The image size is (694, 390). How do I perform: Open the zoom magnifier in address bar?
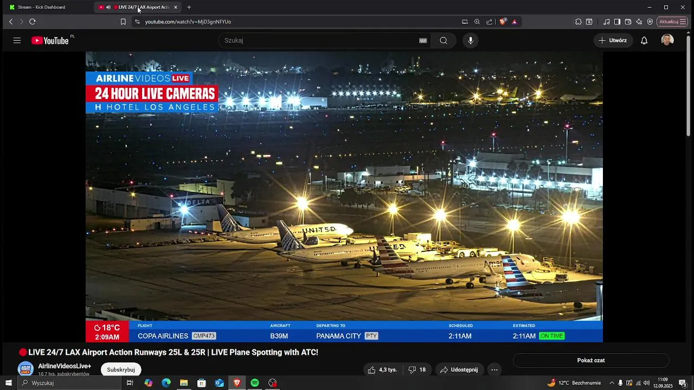(477, 22)
